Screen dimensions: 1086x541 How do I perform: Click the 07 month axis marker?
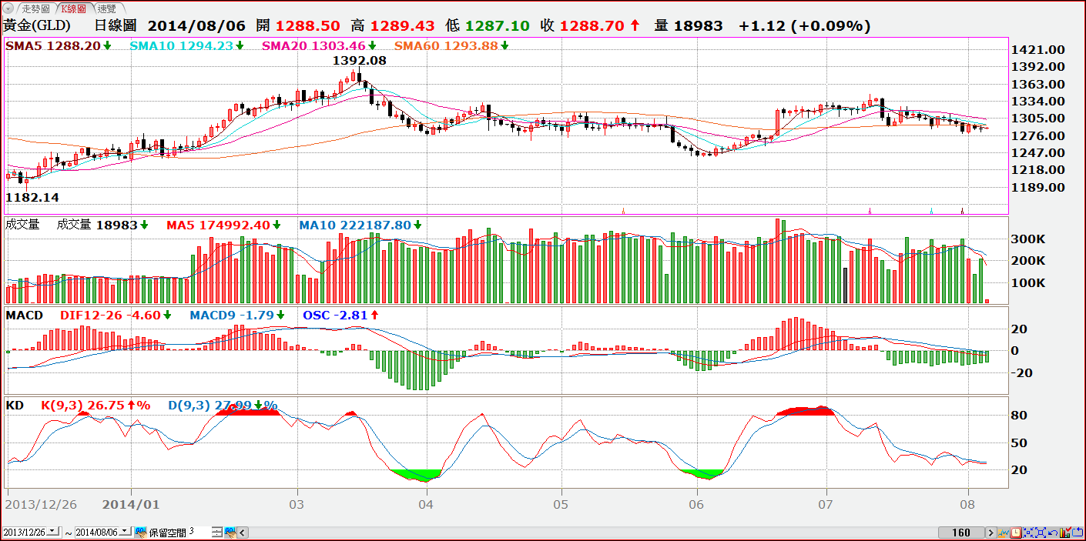(826, 504)
